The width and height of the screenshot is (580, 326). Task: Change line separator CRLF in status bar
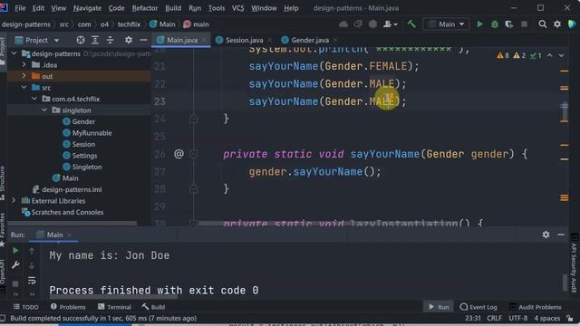[494, 318]
